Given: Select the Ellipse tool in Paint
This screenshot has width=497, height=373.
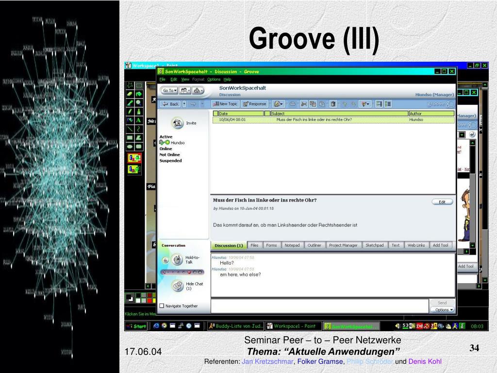Looking at the screenshot, I should [x=130, y=147].
